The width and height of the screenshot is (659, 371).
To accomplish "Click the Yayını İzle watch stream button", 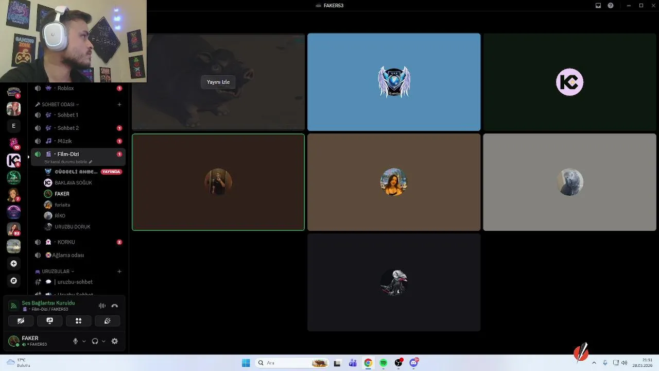I will [x=218, y=82].
